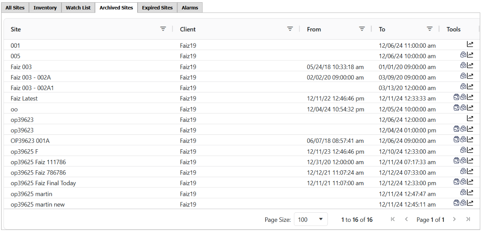Open the gallery icon for the oo site
The width and height of the screenshot is (483, 231).
click(x=456, y=108)
